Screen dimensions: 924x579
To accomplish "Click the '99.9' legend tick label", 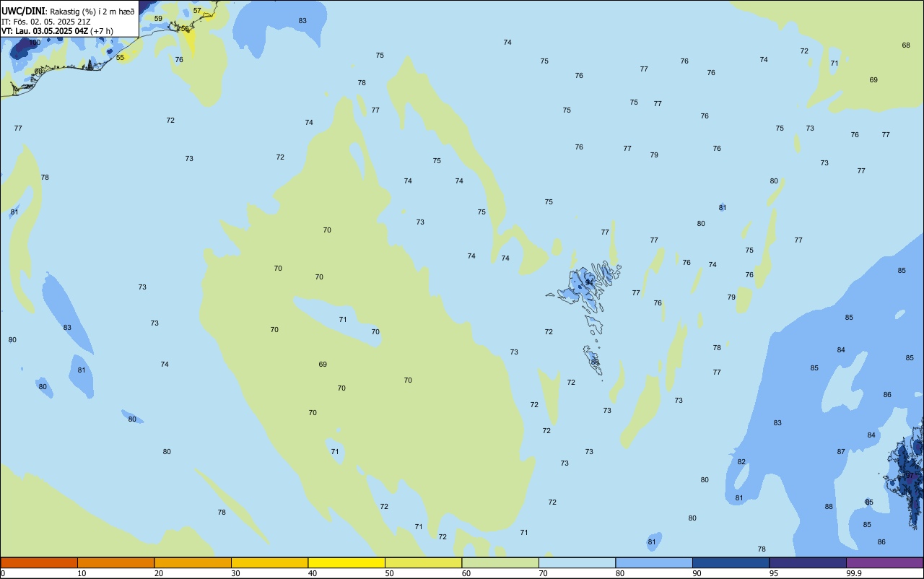I will [854, 573].
